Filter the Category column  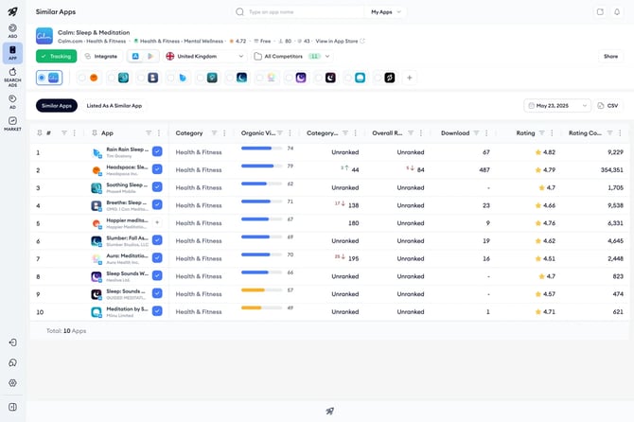pyautogui.click(x=214, y=133)
